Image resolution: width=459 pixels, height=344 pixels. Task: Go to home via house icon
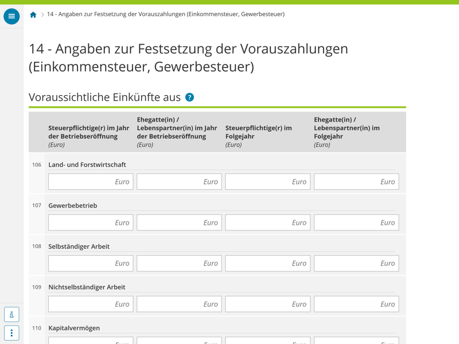33,15
